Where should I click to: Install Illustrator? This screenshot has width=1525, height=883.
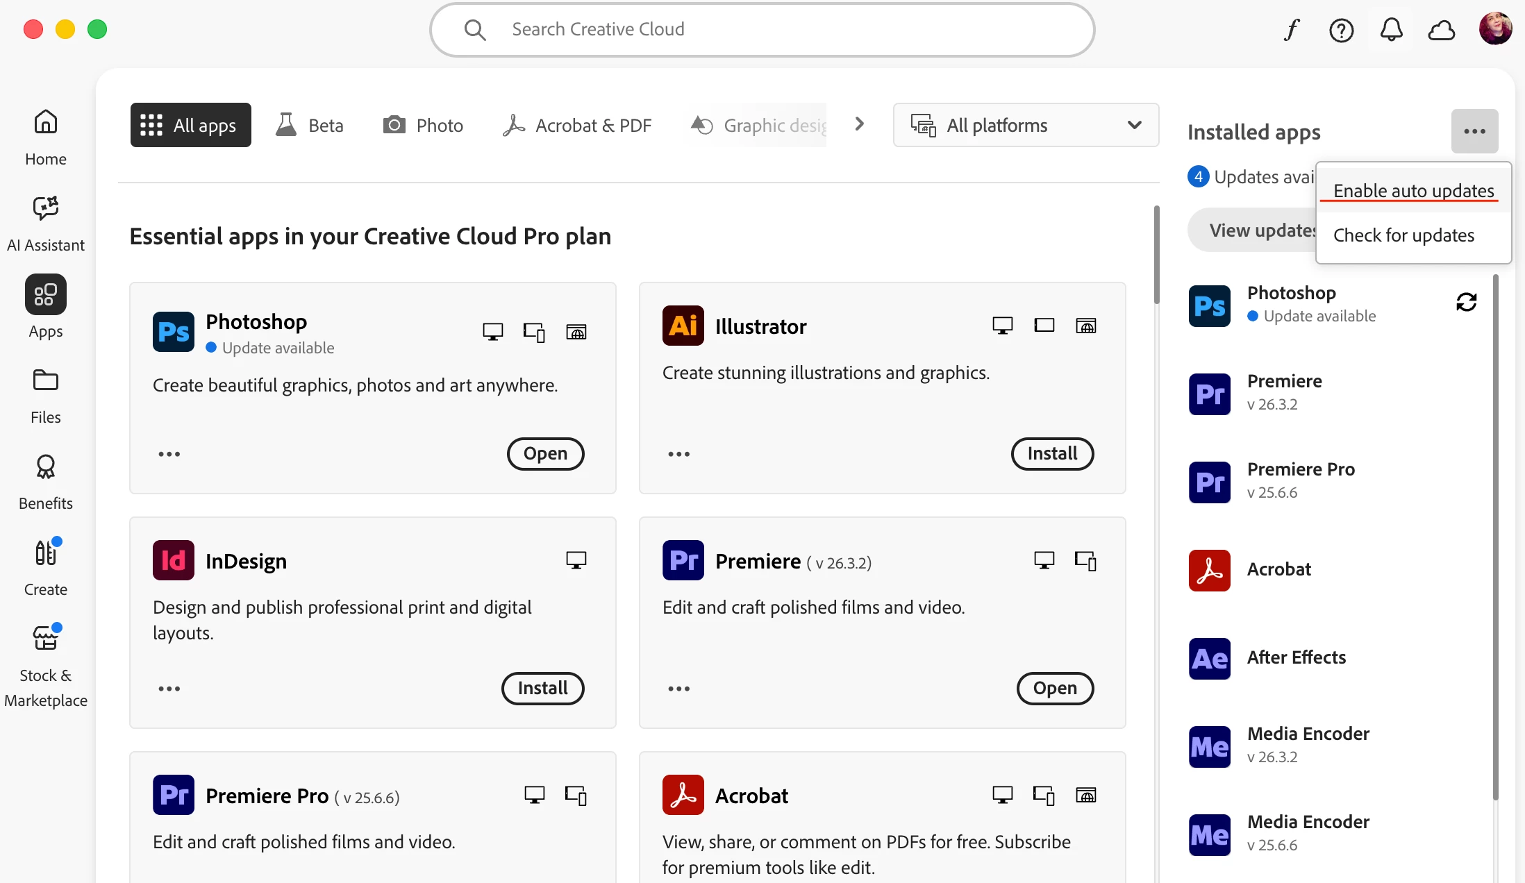1053,454
